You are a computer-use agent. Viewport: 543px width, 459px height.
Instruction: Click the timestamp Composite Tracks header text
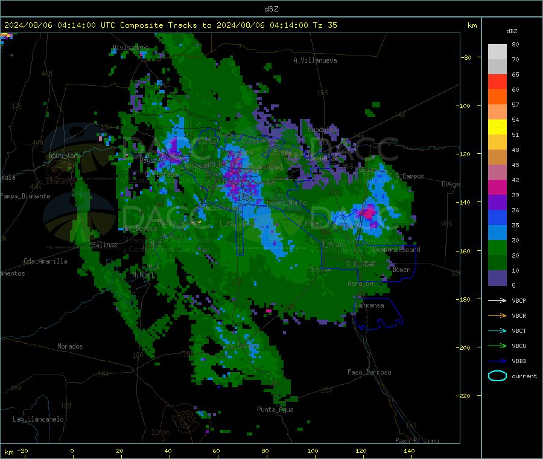coord(170,25)
